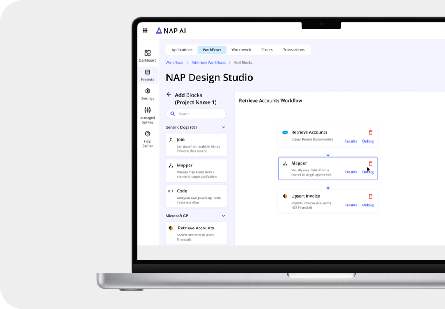Open the Clients tab

tap(267, 50)
